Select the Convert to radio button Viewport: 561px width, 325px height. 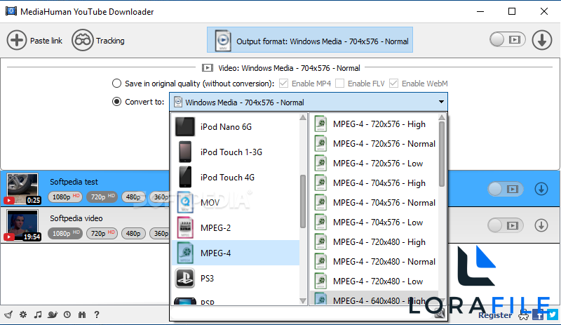[x=116, y=102]
